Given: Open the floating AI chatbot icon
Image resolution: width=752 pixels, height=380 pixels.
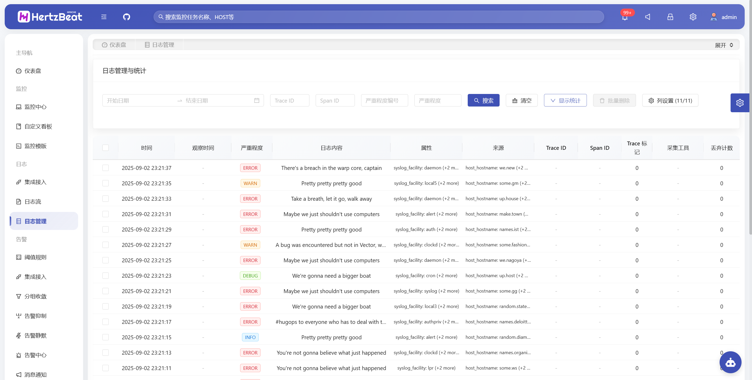Looking at the screenshot, I should [x=730, y=362].
